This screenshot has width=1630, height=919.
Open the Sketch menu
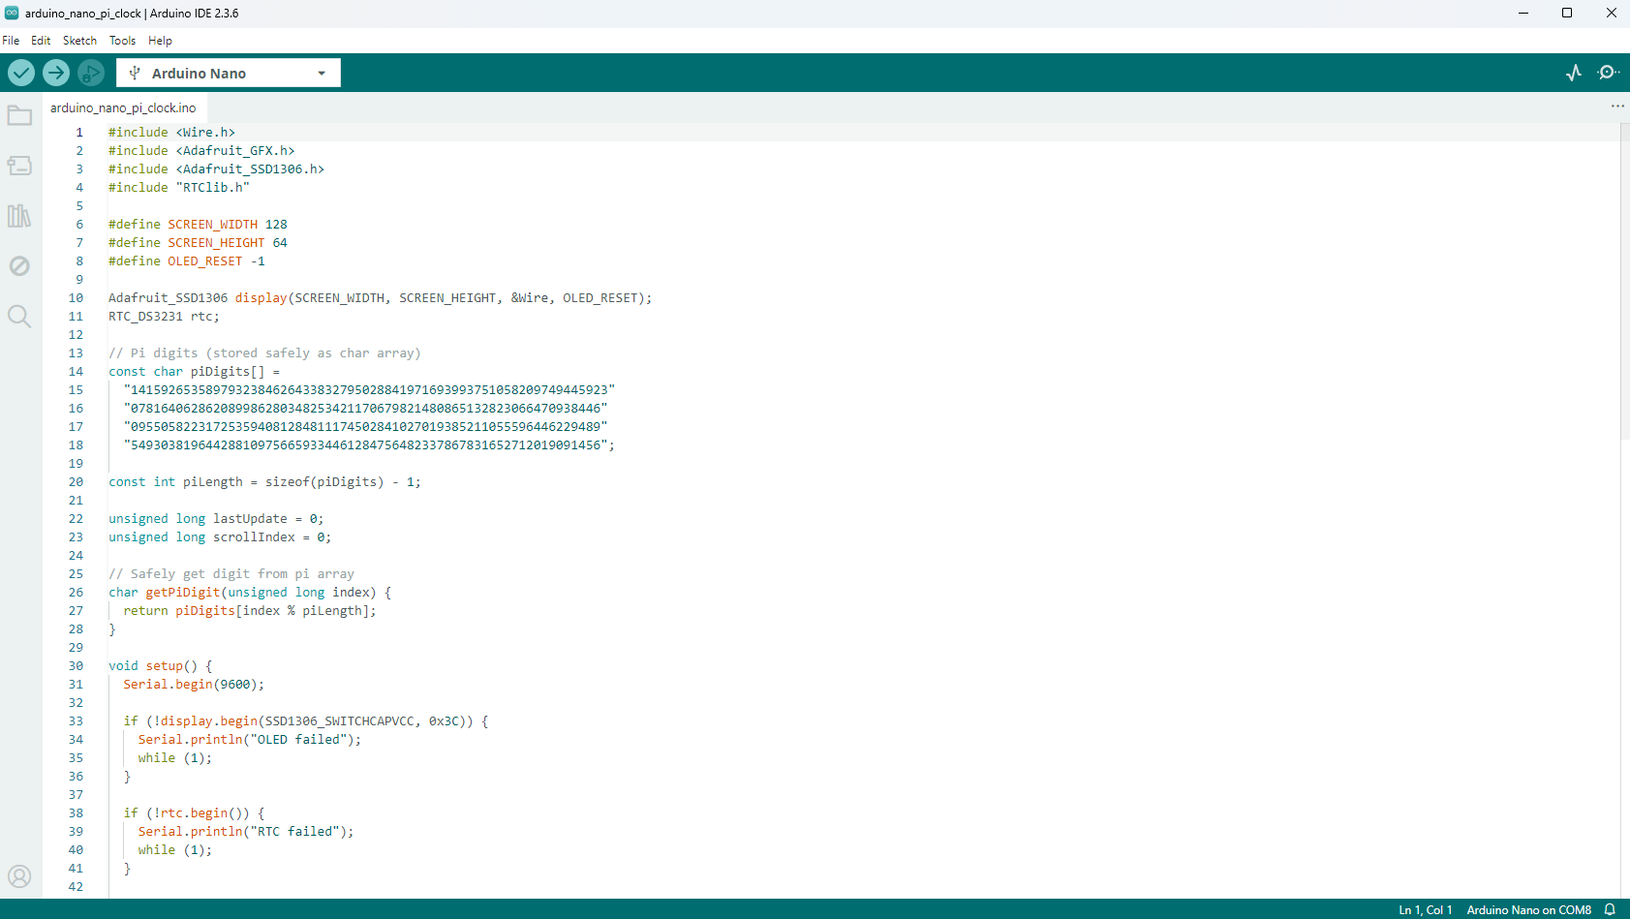79,41
